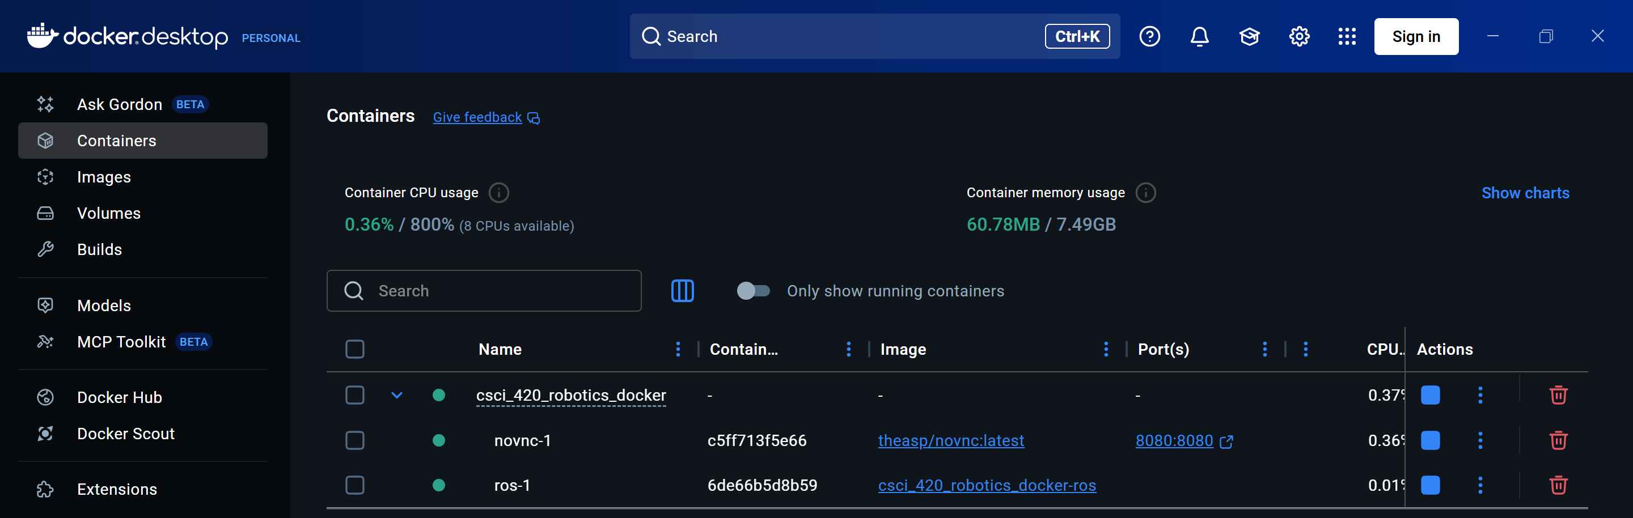
Task: Show info for Container memory usage
Action: pyautogui.click(x=1145, y=193)
